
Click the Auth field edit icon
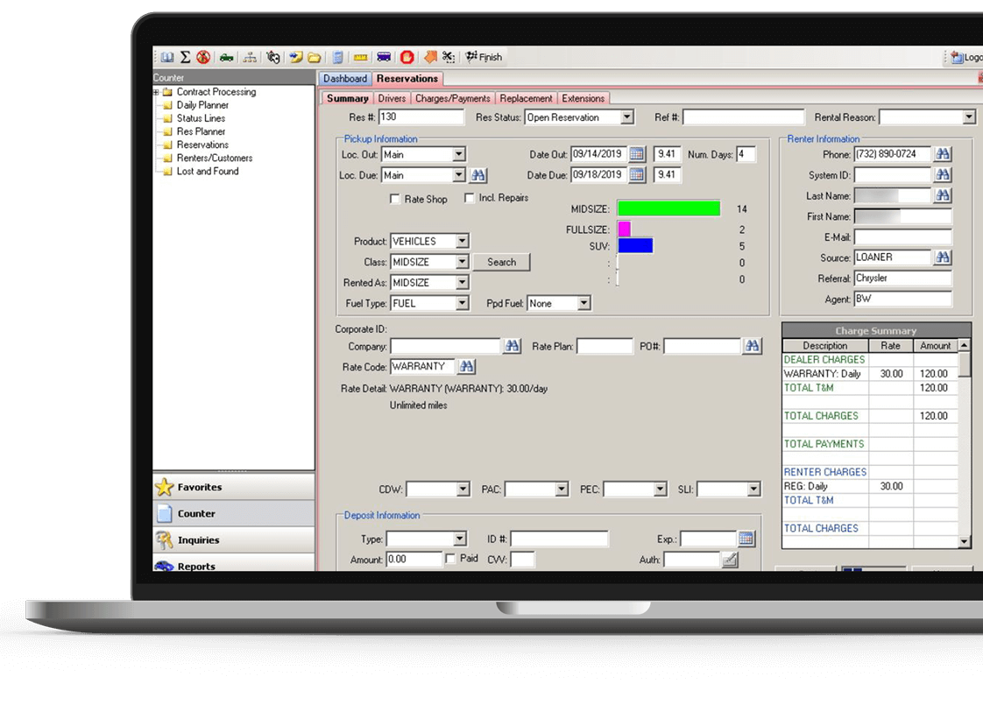click(x=730, y=559)
